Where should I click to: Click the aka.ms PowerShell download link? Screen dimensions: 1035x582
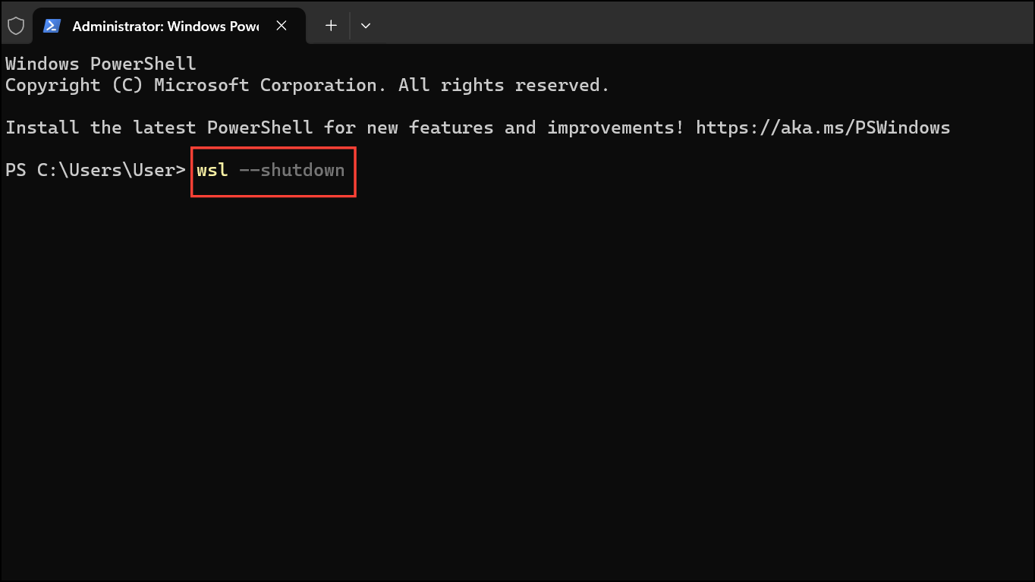coord(822,127)
